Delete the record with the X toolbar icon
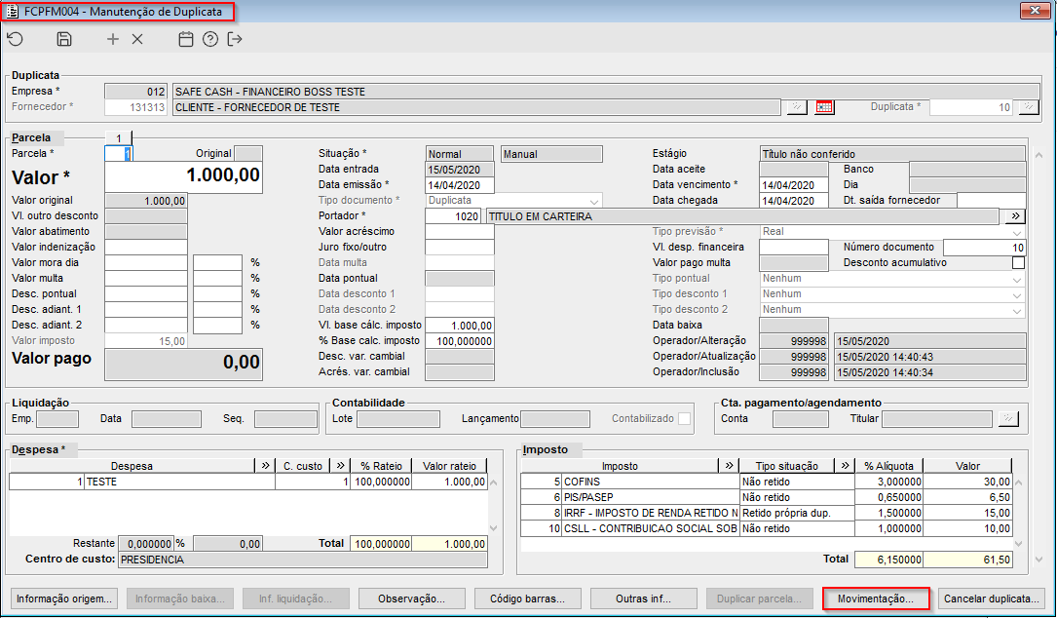 click(137, 39)
